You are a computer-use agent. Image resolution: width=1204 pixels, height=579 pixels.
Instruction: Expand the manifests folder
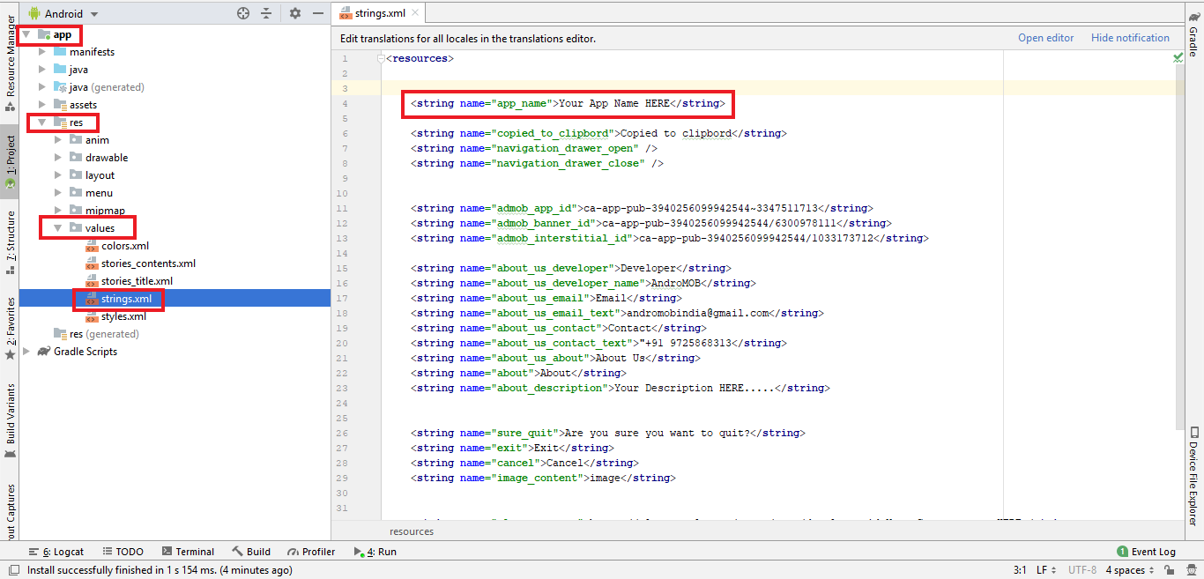(41, 52)
